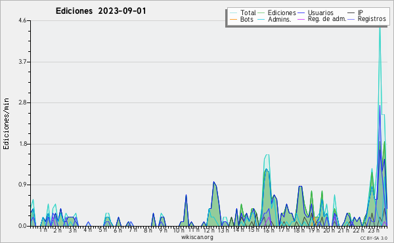The height and width of the screenshot is (243, 394).
Task: Click the '6 h' x-axis label
Action: 118,230
